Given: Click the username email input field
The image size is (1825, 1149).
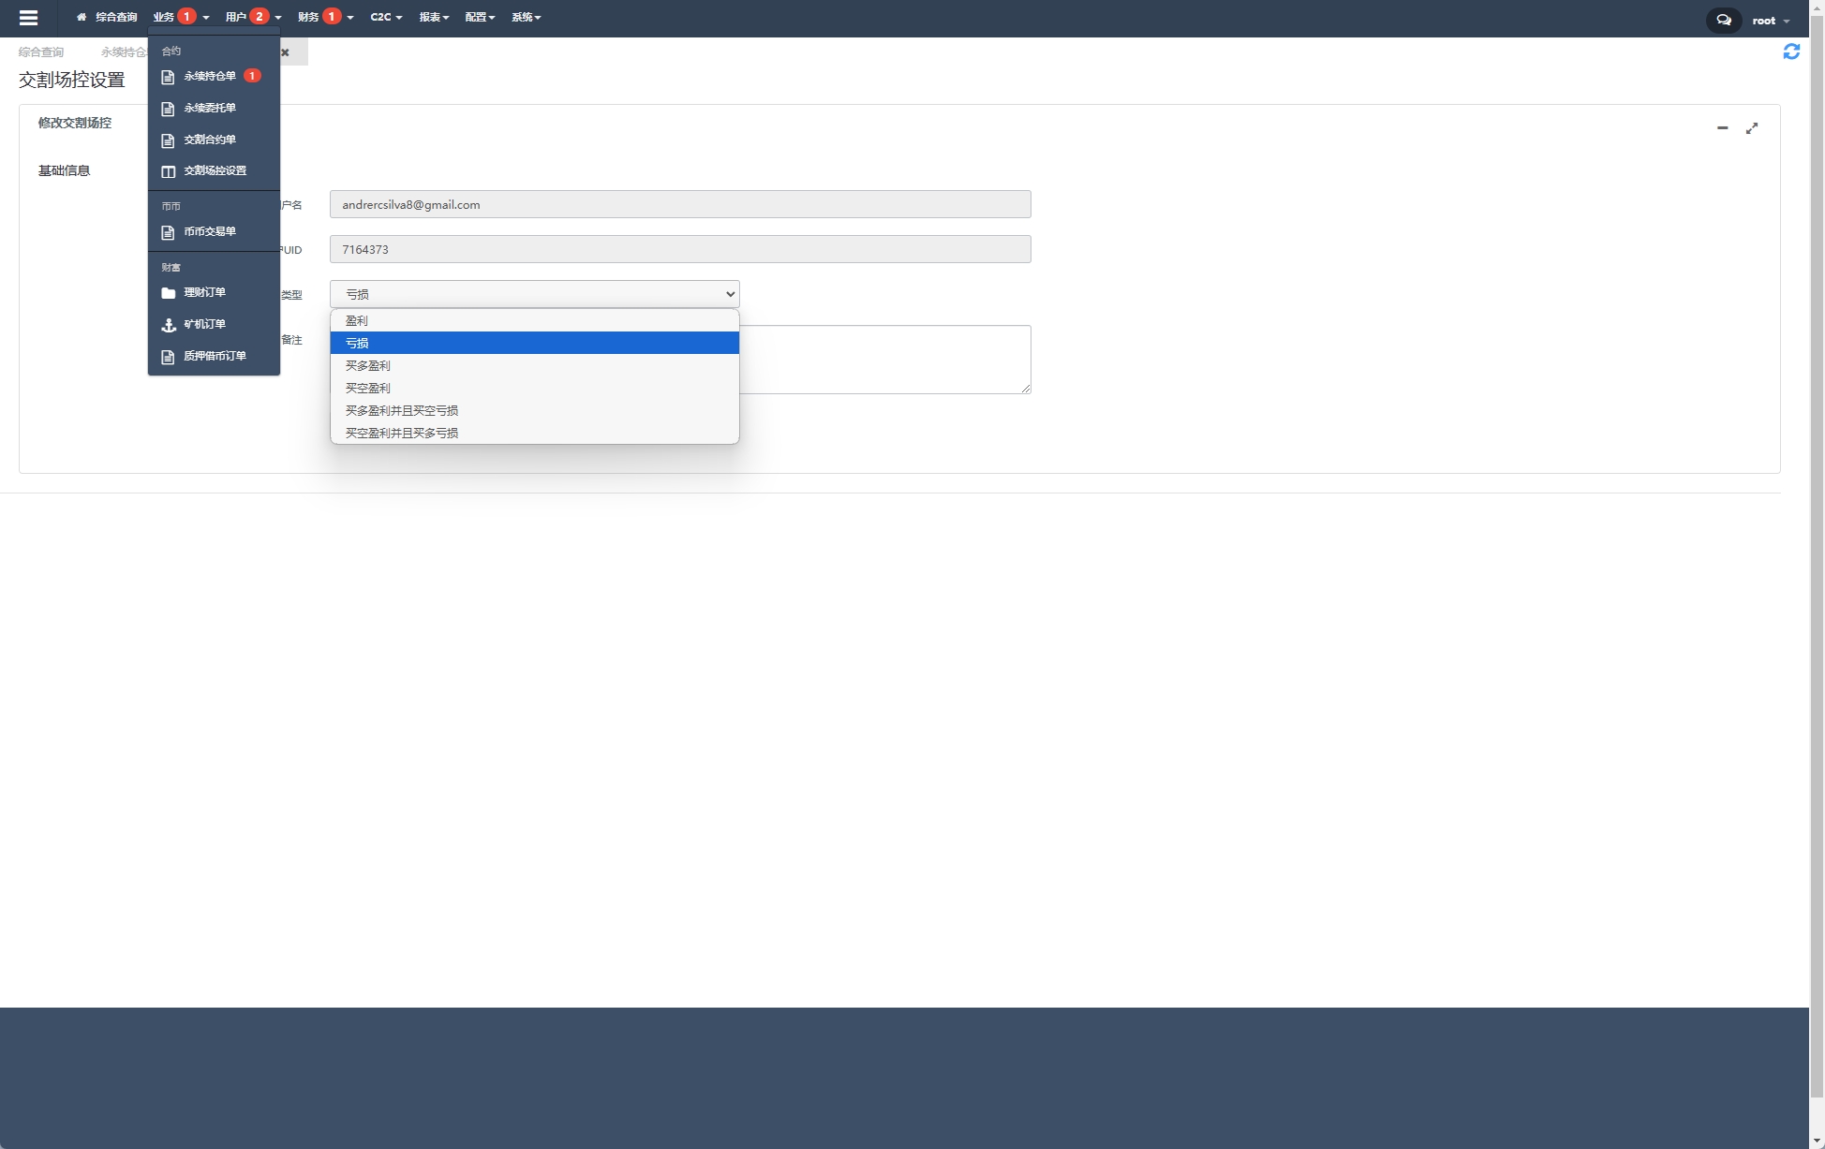Looking at the screenshot, I should (679, 204).
